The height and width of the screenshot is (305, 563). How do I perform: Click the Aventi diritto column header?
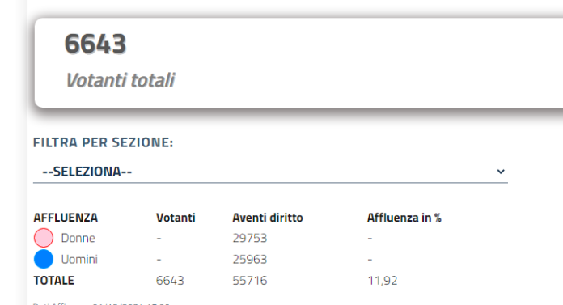[268, 218]
